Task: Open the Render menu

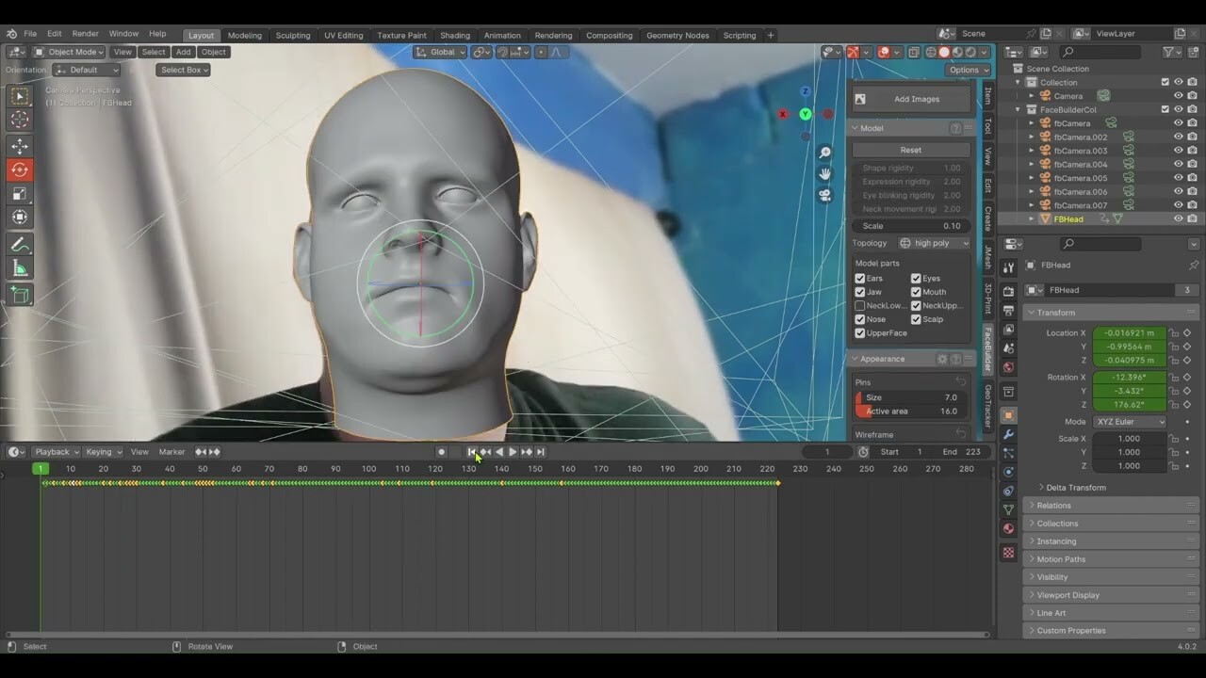Action: [x=85, y=35]
